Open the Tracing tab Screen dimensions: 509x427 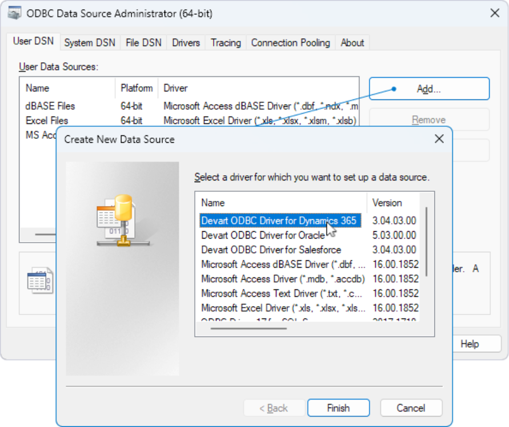pos(226,43)
